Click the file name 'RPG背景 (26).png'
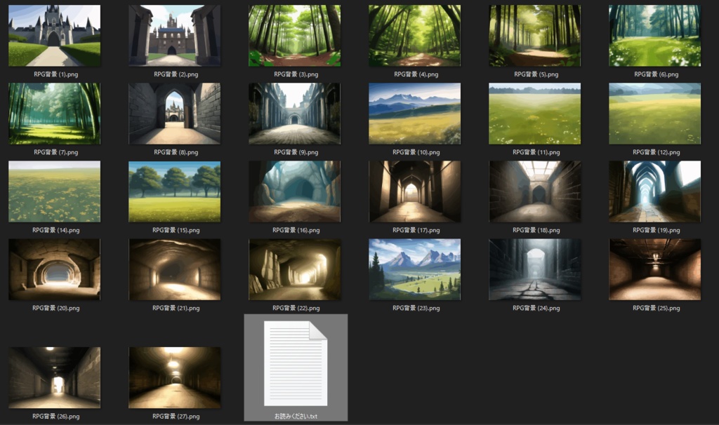The width and height of the screenshot is (719, 425). point(56,417)
